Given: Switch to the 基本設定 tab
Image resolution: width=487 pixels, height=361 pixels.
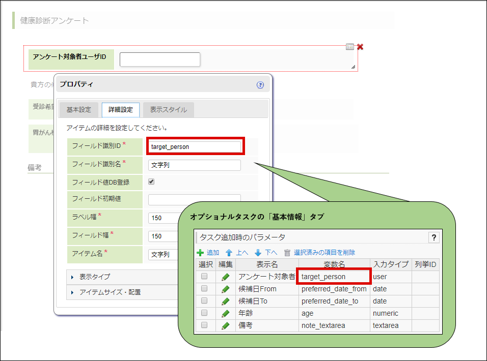Looking at the screenshot, I should [x=78, y=109].
